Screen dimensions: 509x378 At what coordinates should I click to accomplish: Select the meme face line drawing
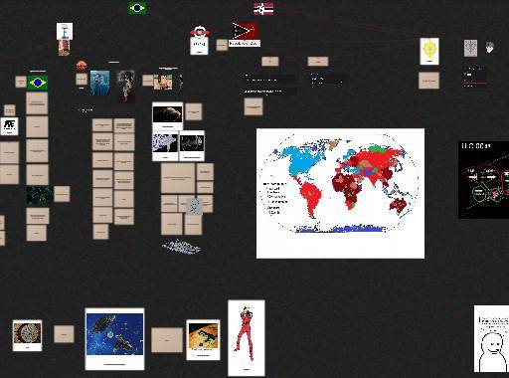point(491,338)
